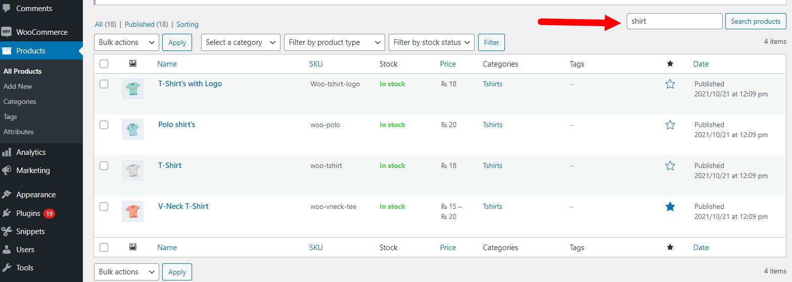Image resolution: width=792 pixels, height=282 pixels.
Task: Click the search field containing 'shirt'
Action: click(674, 21)
